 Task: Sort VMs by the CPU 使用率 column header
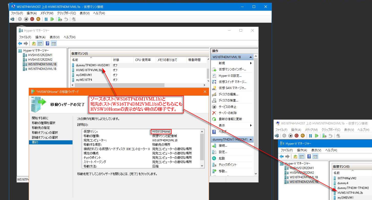tap(145, 60)
